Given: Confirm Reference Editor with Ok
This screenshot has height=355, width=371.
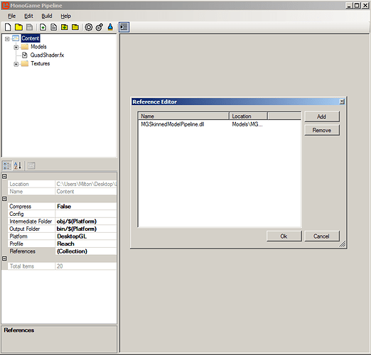Looking at the screenshot, I should 284,236.
